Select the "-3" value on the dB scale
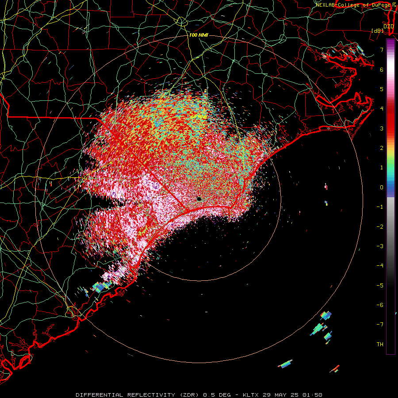This screenshot has width=398, height=398. point(380,246)
